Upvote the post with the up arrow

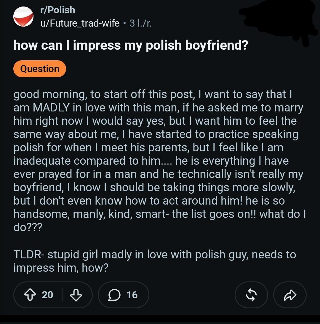pyautogui.click(x=30, y=295)
